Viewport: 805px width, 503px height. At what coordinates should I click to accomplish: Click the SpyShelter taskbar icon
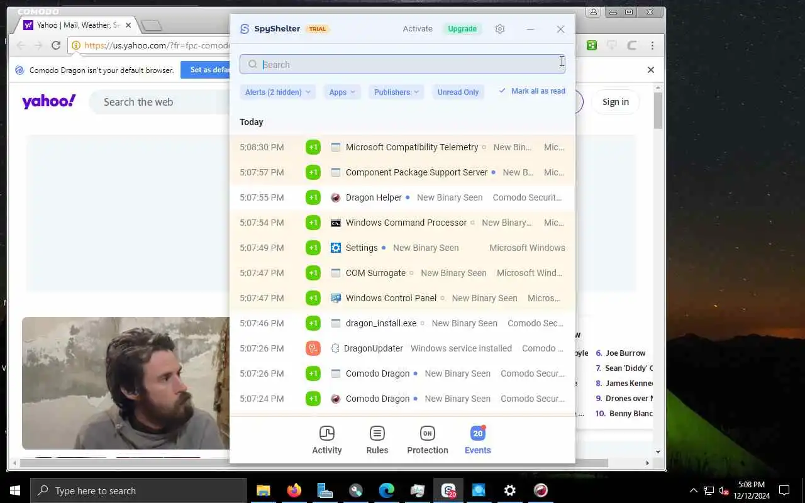448,490
